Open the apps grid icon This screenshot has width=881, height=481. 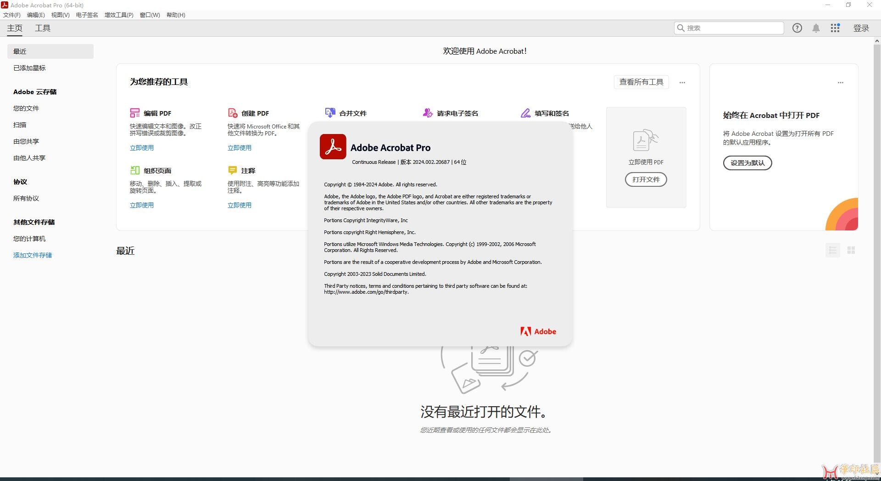835,28
